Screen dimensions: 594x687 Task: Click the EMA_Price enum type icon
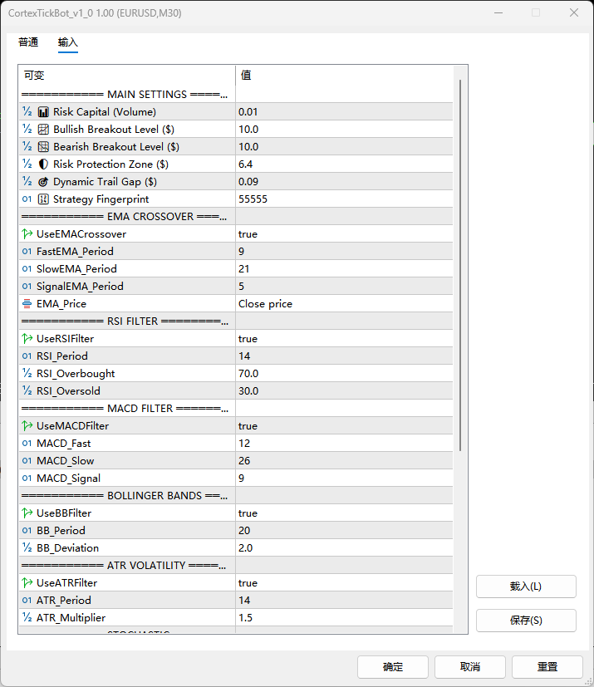click(x=27, y=304)
